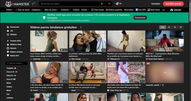Select the Mature category

[x=9, y=83]
